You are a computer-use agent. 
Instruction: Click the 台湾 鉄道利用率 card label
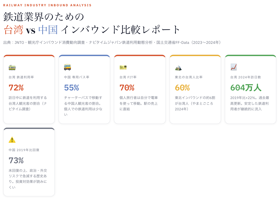click(21, 77)
